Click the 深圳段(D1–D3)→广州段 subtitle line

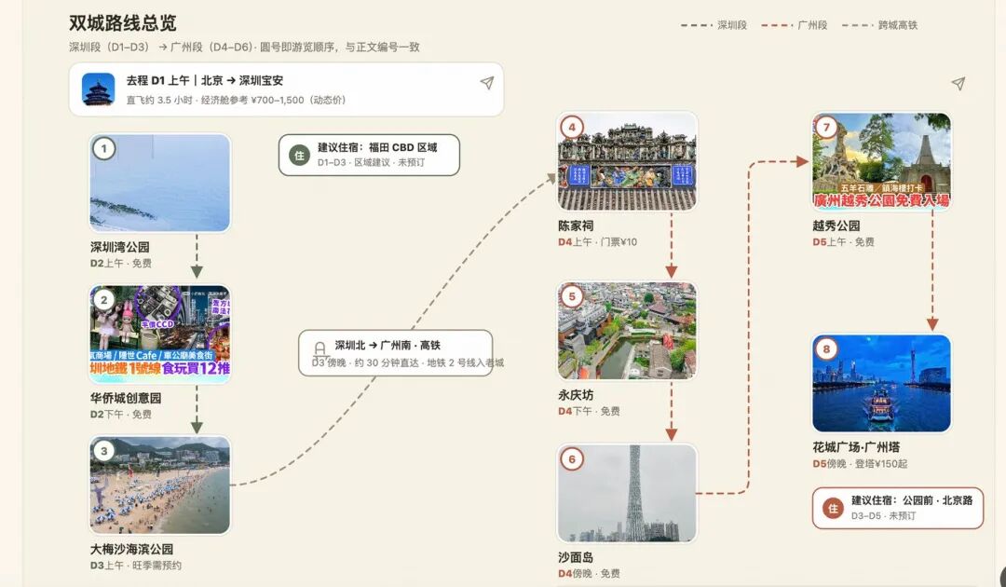[244, 47]
